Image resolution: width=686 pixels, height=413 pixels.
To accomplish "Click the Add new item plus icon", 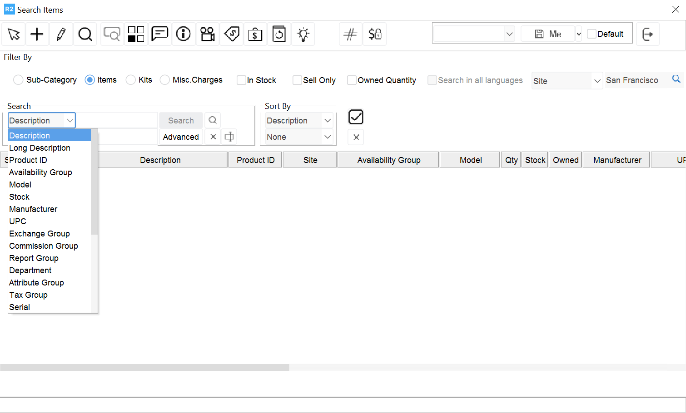I will (x=37, y=34).
